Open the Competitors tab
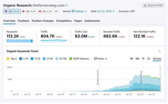Screen dimensions: 168x104 coord(64,21)
